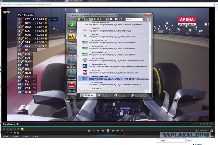Image resolution: width=218 pixels, height=145 pixels.
Task: Click the green circle up-arrow toolbar icon
Action: pos(95,19)
